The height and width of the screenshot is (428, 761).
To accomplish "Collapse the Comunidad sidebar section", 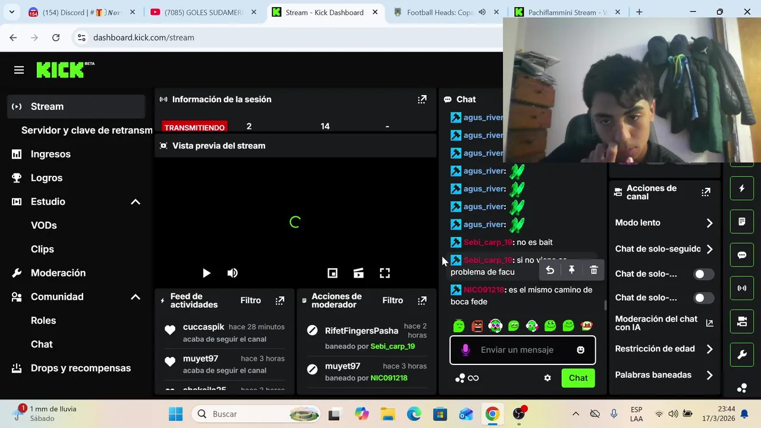I will coord(136,297).
